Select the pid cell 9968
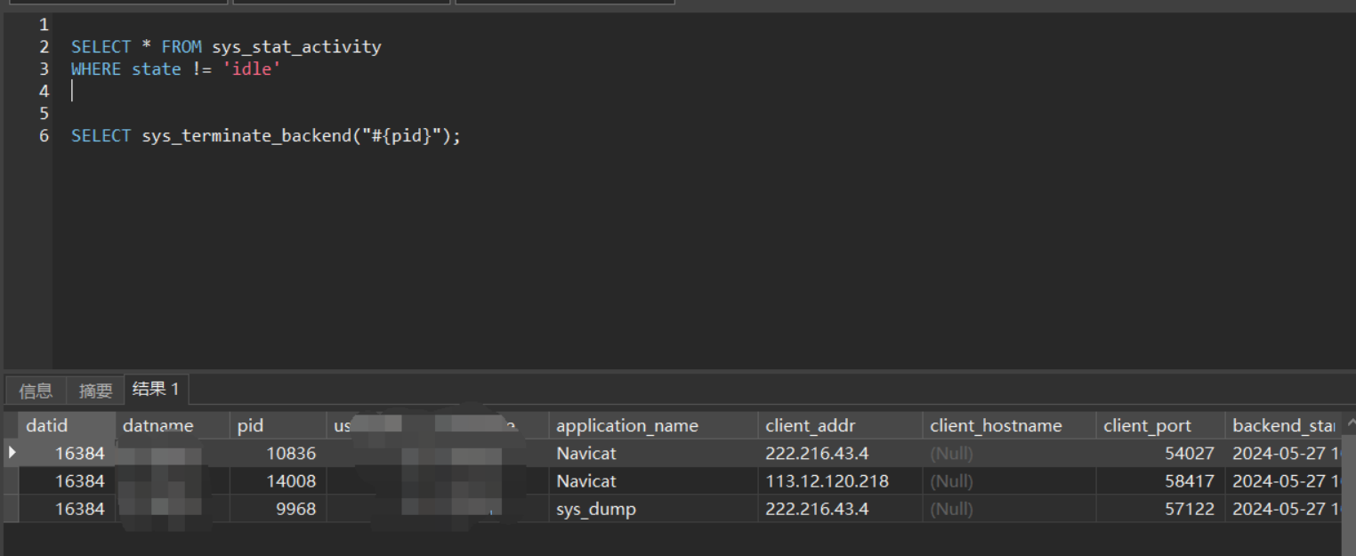The width and height of the screenshot is (1356, 556). [278, 509]
